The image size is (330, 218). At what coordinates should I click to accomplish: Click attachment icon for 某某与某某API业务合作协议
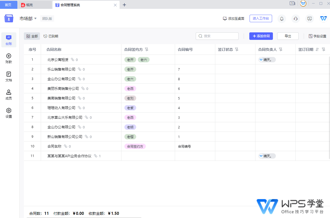click(x=96, y=156)
